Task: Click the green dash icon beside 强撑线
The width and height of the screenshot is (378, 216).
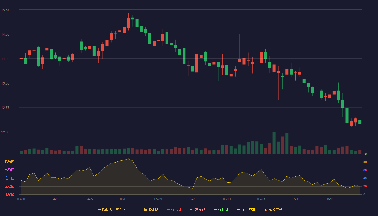Action: [x=215, y=210]
